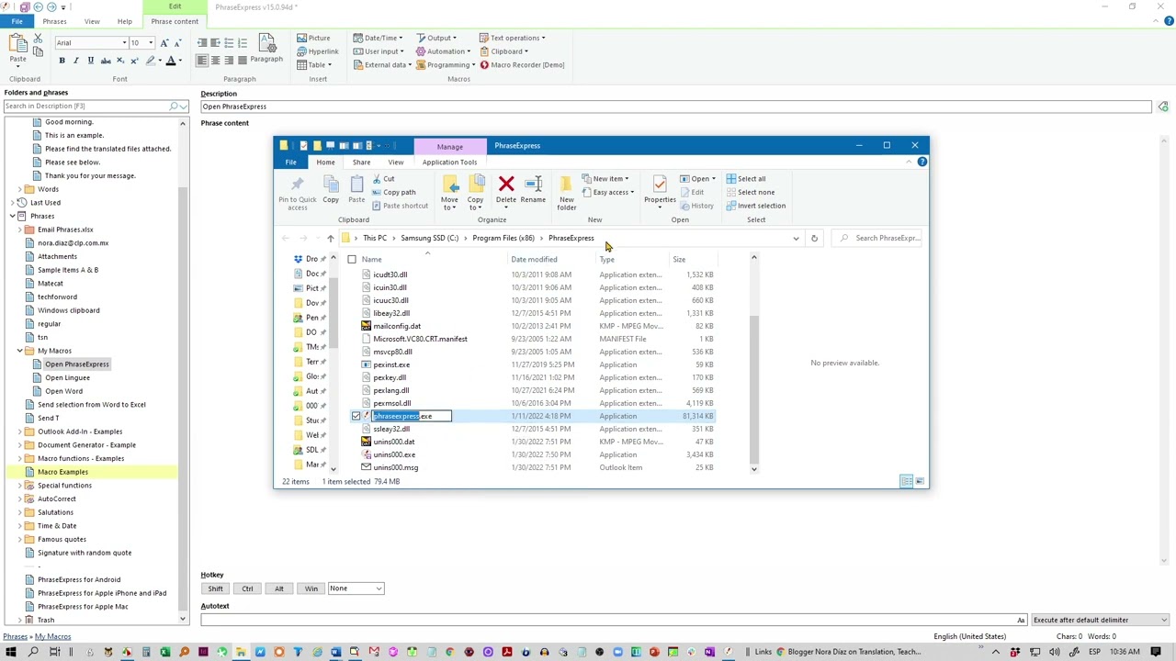Sort files by Date modified column

click(534, 260)
